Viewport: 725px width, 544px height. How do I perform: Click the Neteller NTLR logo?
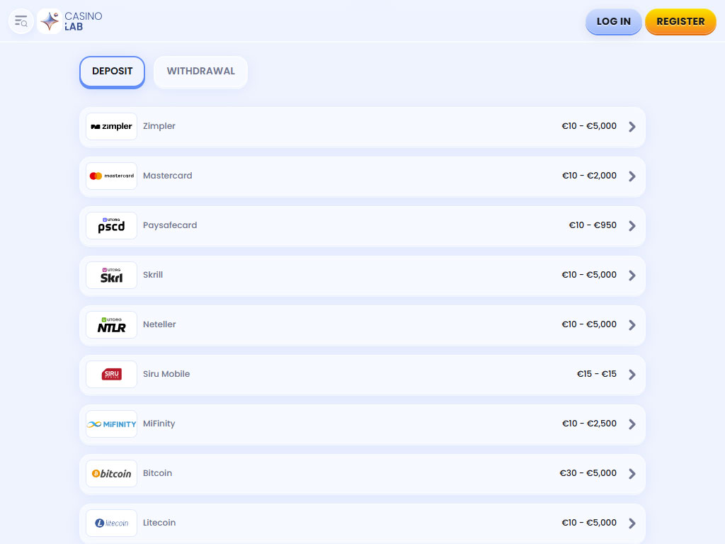(111, 324)
